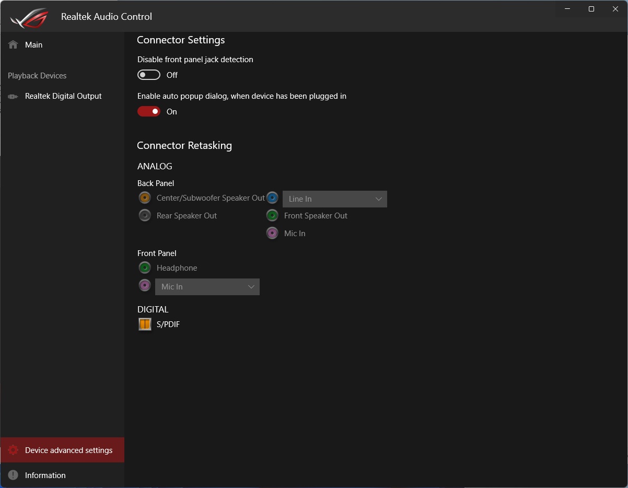Image resolution: width=628 pixels, height=488 pixels.
Task: Click the black Rear Speaker Out jack
Action: [x=145, y=215]
